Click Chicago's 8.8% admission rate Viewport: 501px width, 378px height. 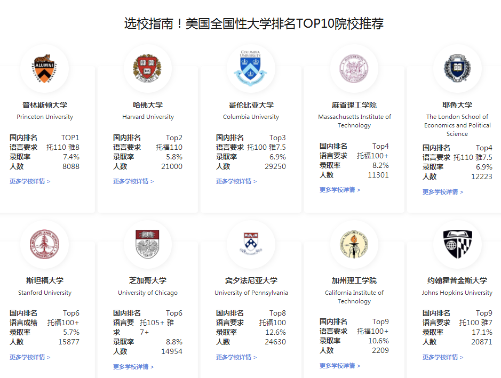pos(174,342)
